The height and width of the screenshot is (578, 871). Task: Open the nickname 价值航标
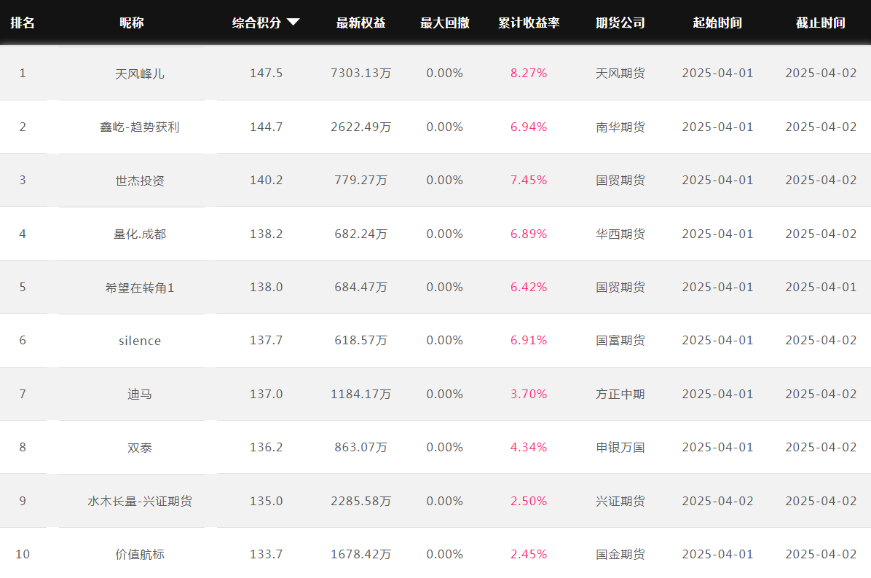pyautogui.click(x=139, y=554)
